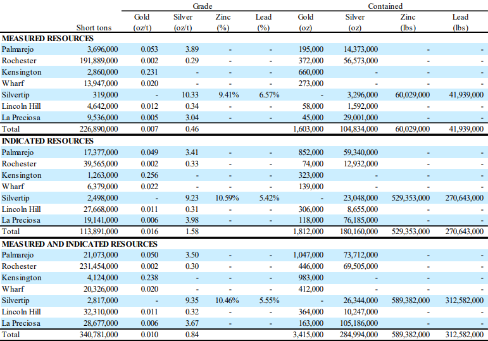Screen dimensions: 488x341
Task: Click Wharf contained gold 273,000
Action: [311, 84]
